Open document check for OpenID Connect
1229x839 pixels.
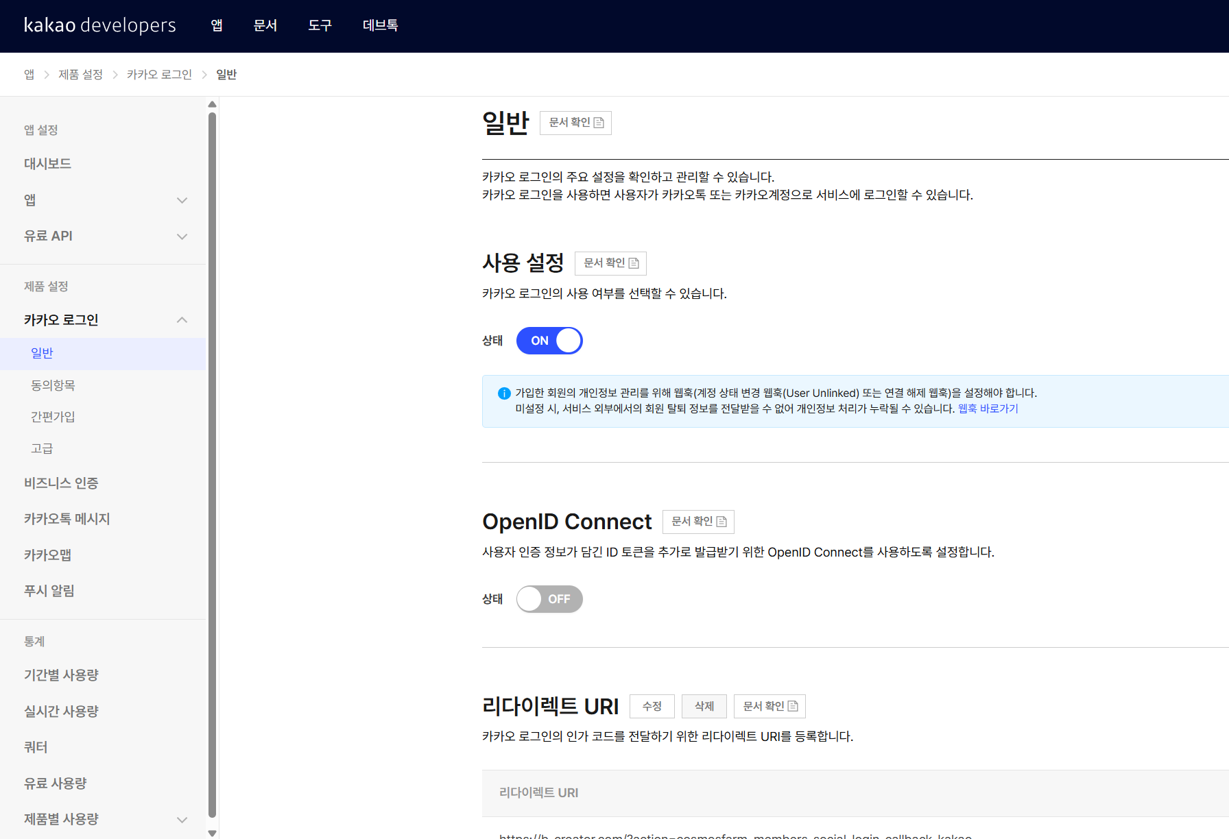click(x=698, y=522)
